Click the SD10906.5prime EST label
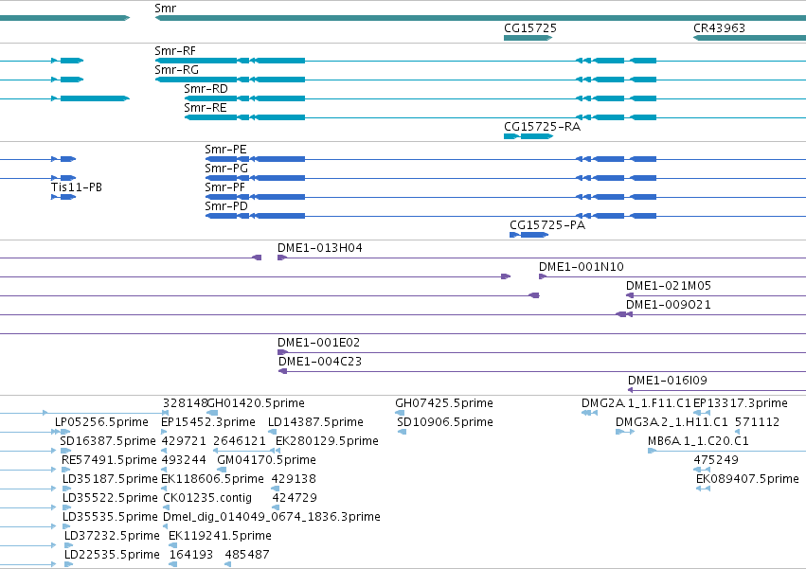Image resolution: width=806 pixels, height=569 pixels. click(x=445, y=422)
